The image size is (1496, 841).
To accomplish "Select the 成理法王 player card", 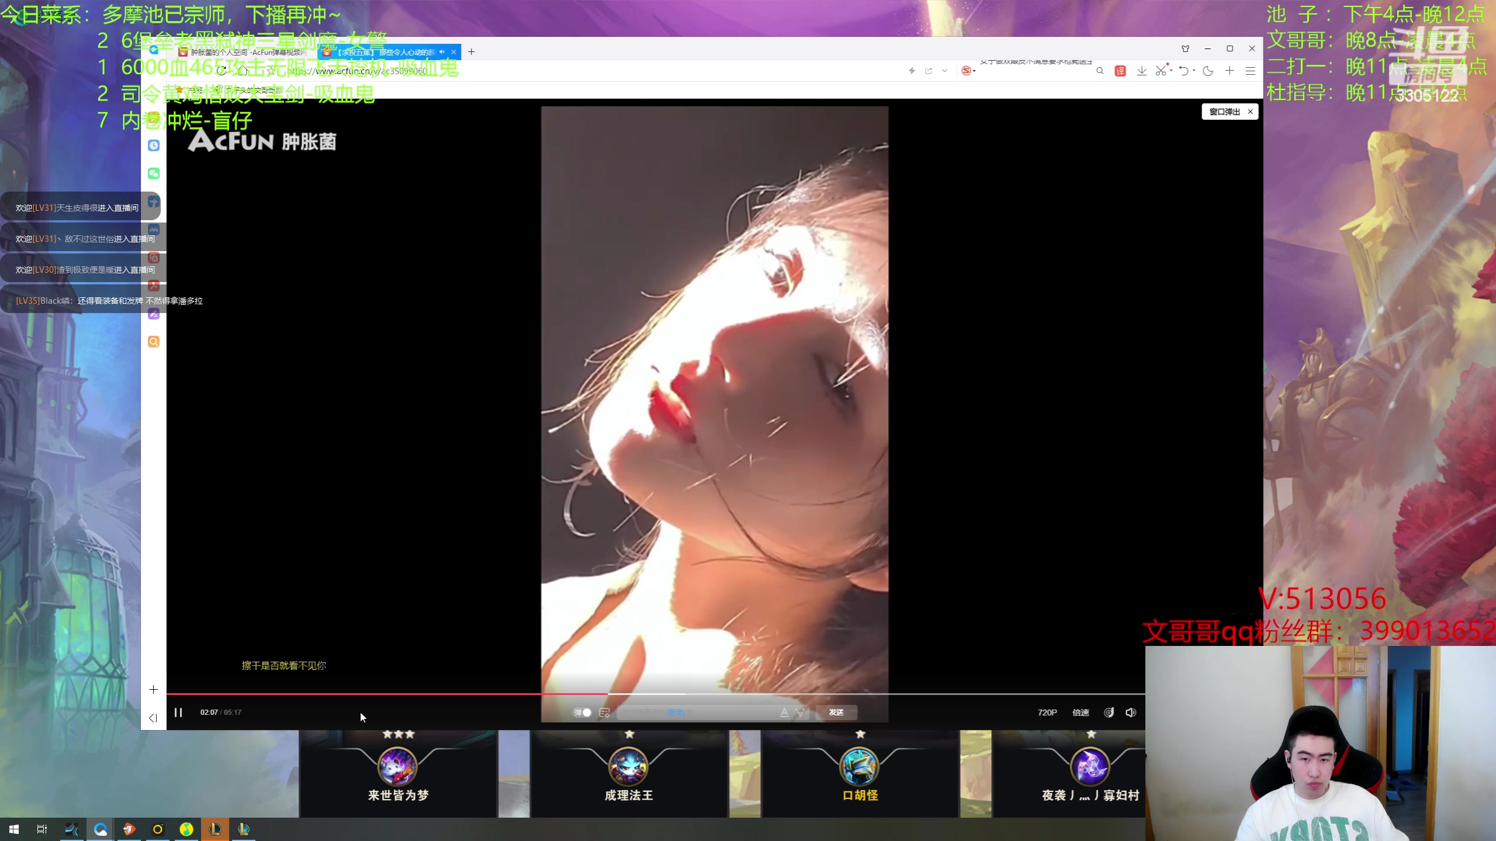I will (x=629, y=774).
